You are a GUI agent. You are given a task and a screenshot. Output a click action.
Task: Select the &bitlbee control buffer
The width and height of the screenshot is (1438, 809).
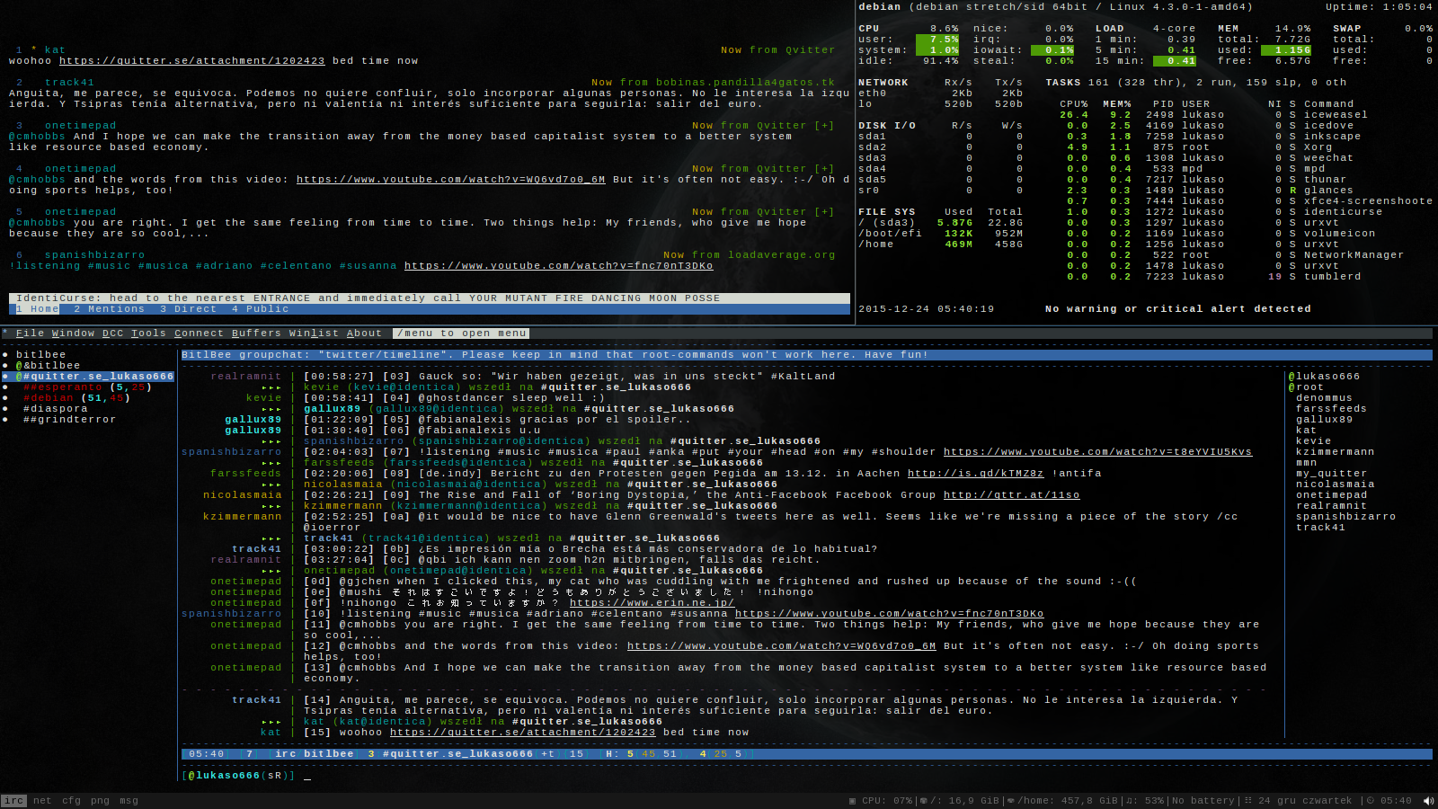pyautogui.click(x=48, y=366)
